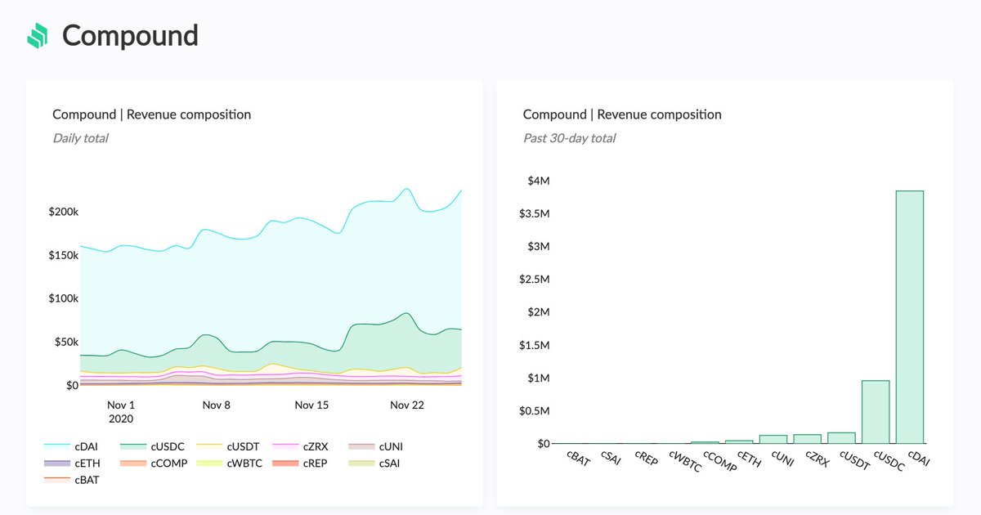Click the Compound header title
Viewport: 981px width, 515px height.
click(x=130, y=36)
